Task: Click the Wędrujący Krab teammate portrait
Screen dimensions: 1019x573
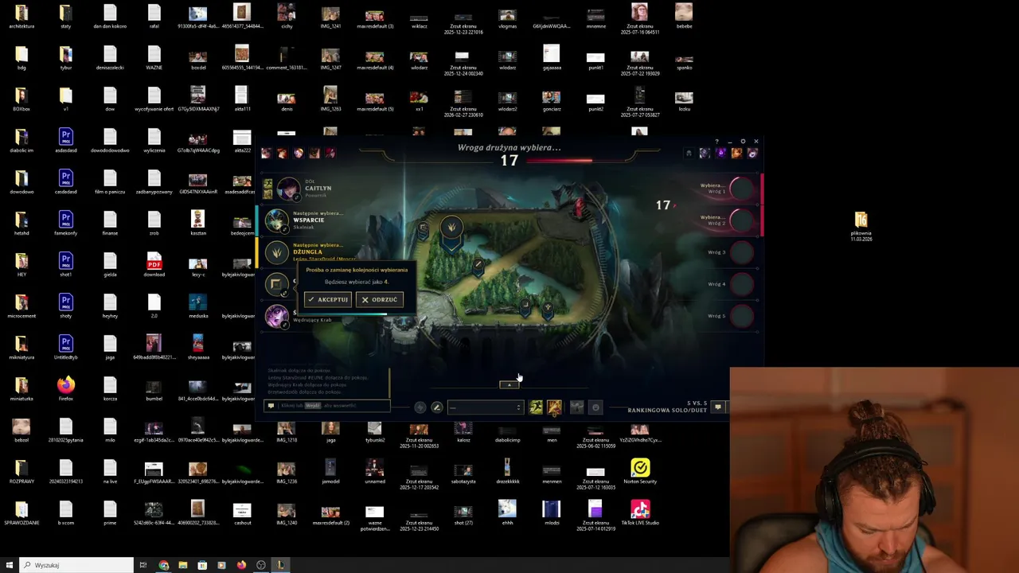Action: (276, 317)
